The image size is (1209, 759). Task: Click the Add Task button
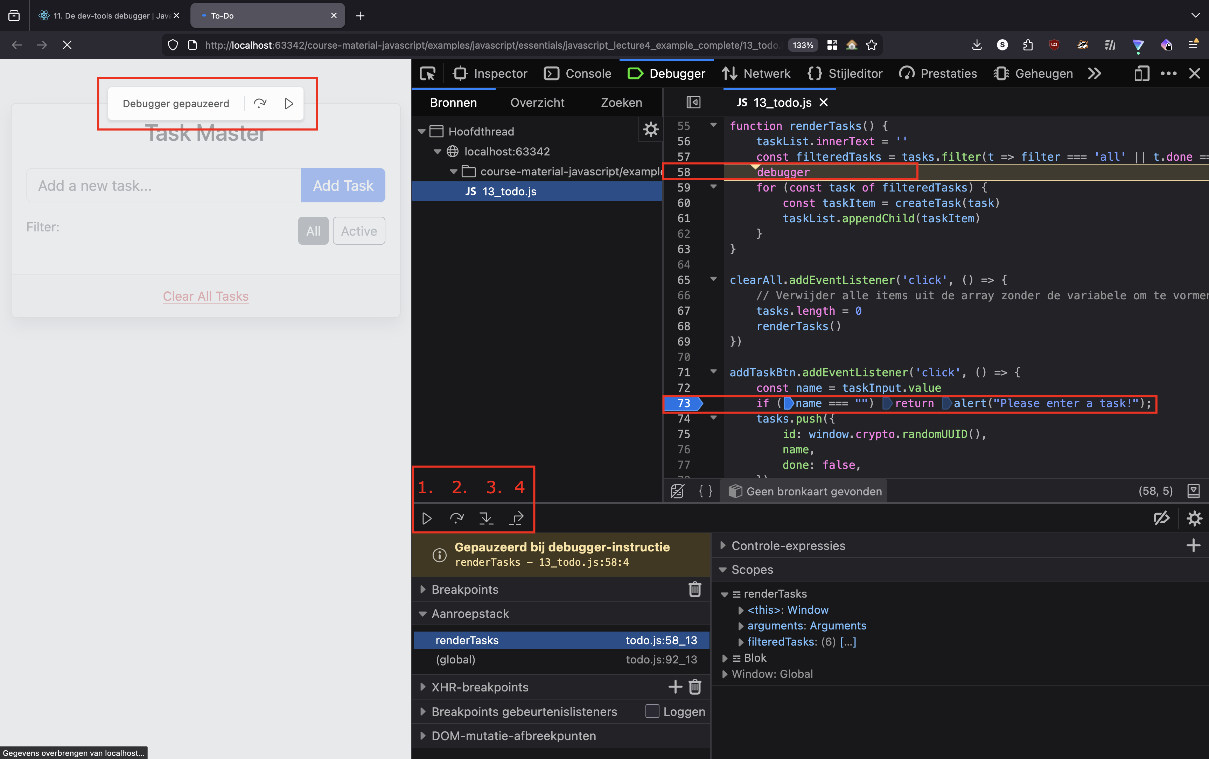pyautogui.click(x=343, y=185)
